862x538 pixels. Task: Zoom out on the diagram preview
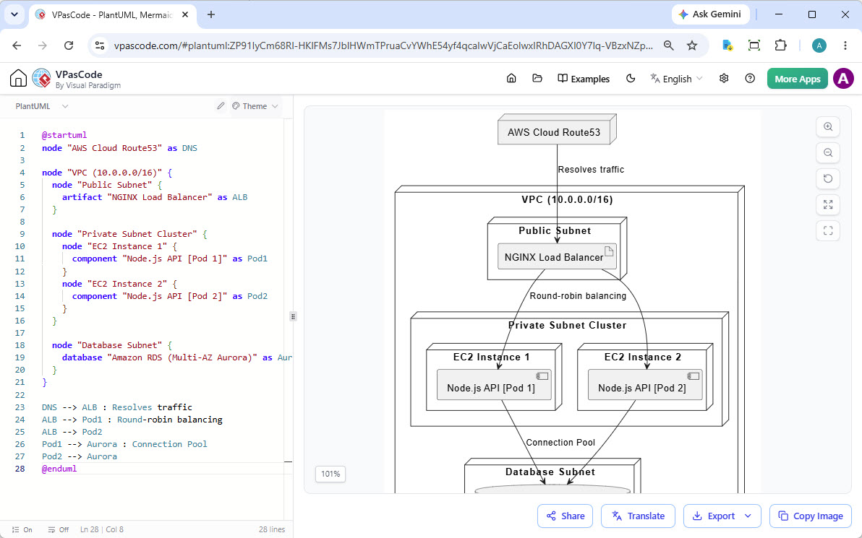828,152
